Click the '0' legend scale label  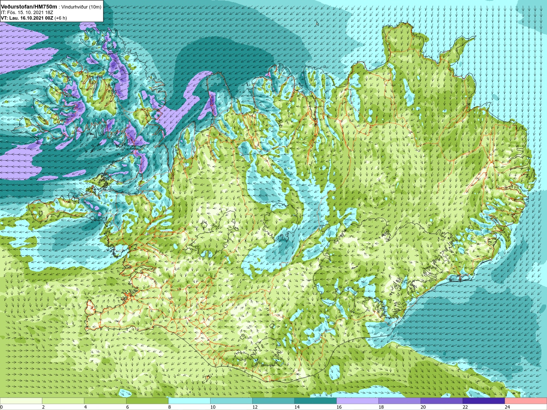[1, 407]
